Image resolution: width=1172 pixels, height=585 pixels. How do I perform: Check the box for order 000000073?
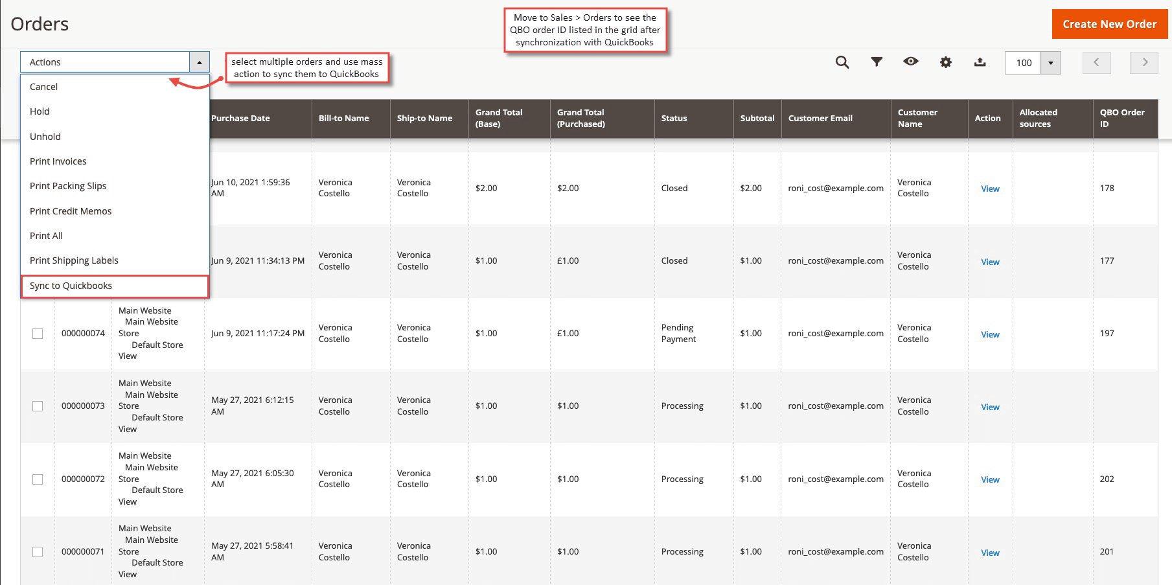(38, 406)
